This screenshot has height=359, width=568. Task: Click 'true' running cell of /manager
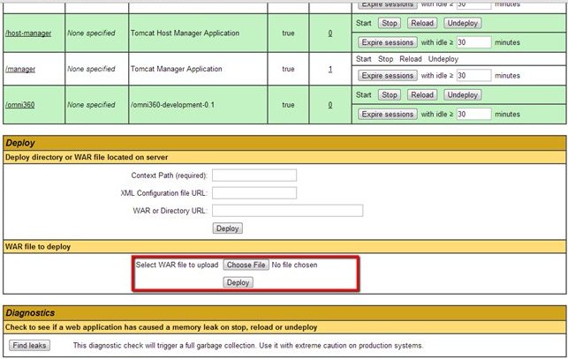tap(288, 69)
